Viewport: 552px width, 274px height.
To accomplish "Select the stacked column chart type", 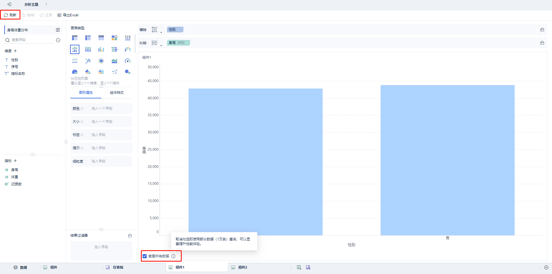I will [x=88, y=49].
